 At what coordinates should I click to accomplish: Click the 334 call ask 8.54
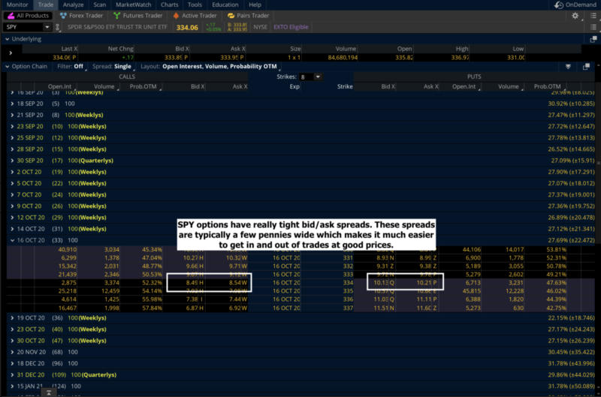click(234, 283)
